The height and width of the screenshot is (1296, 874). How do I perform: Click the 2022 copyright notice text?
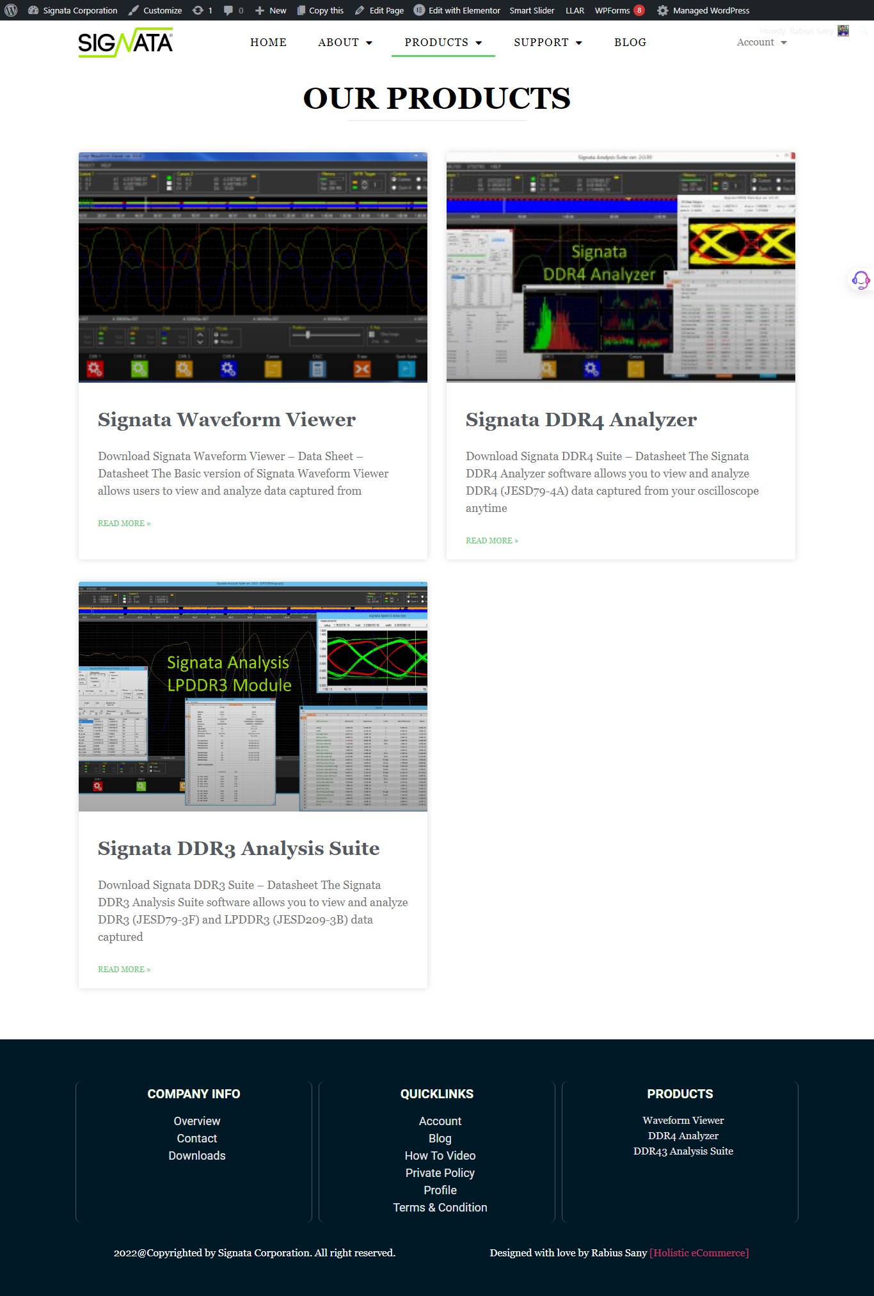(255, 1252)
